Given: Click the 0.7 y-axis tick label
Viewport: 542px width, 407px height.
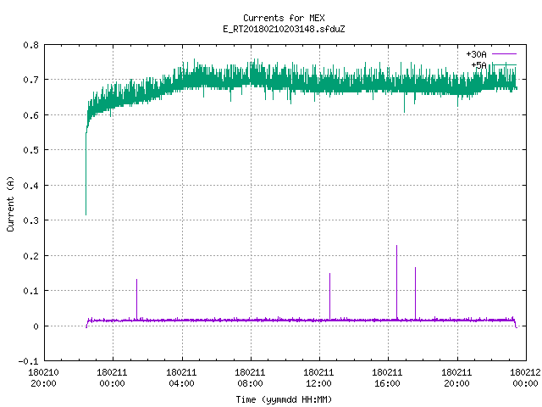Looking at the screenshot, I should tap(30, 80).
